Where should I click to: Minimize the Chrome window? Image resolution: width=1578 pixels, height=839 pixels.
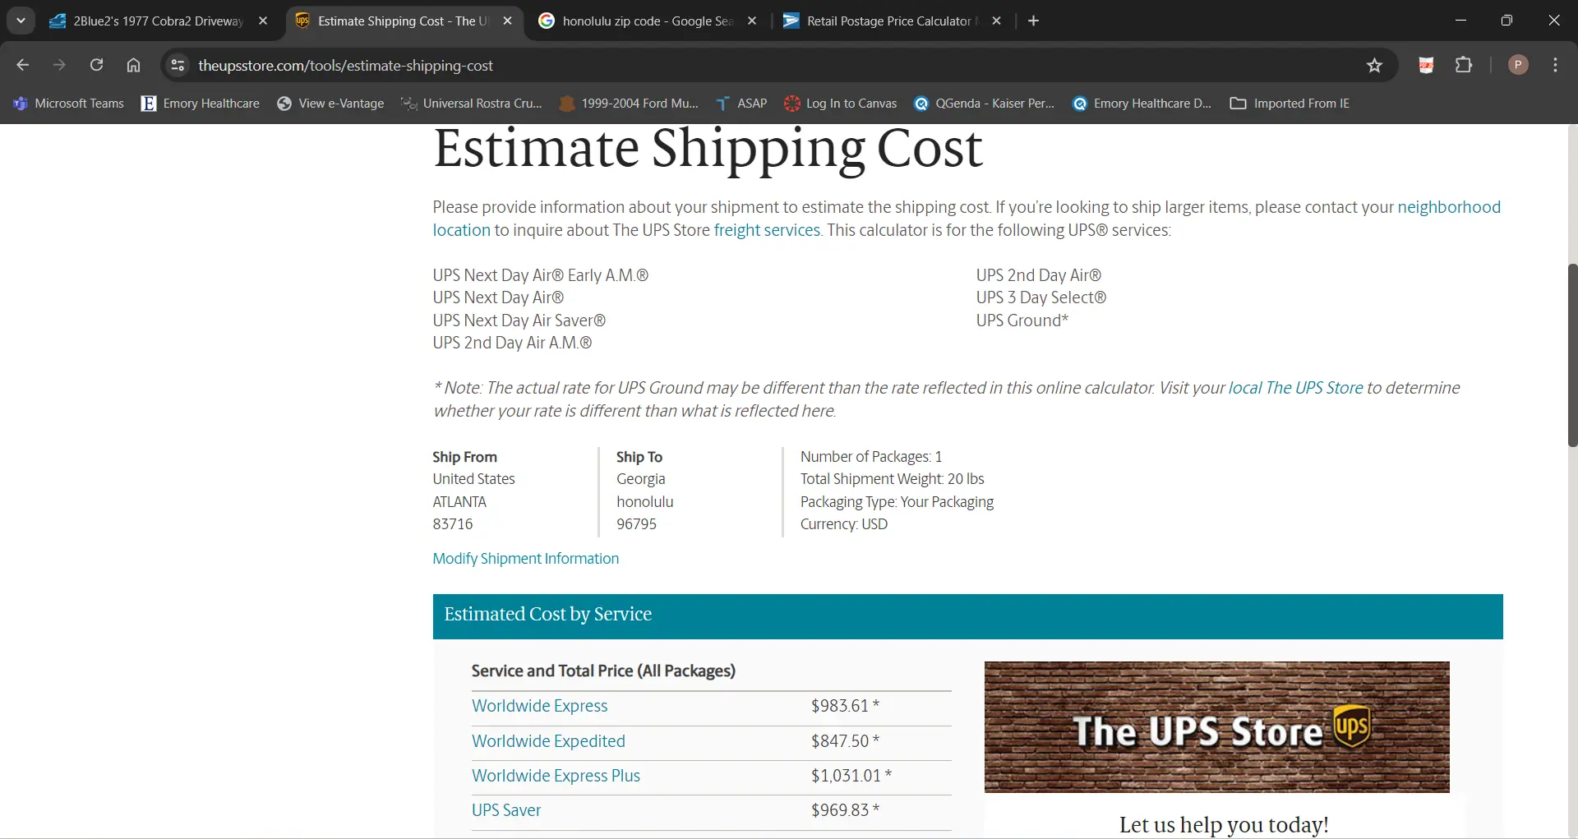pyautogui.click(x=1460, y=21)
